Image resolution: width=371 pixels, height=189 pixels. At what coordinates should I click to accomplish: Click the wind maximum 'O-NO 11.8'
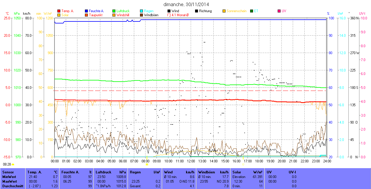click(187, 181)
